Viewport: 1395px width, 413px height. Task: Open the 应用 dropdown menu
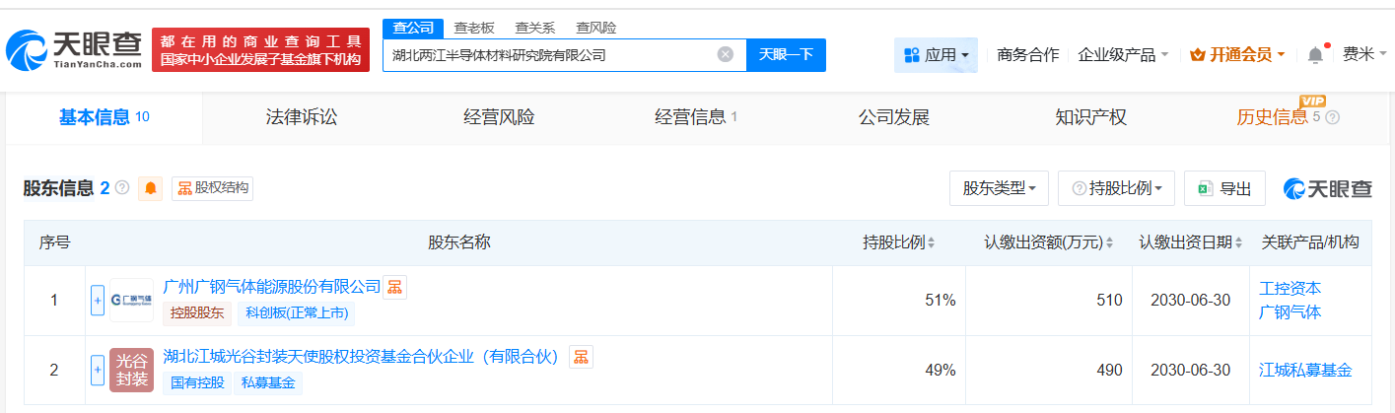936,55
